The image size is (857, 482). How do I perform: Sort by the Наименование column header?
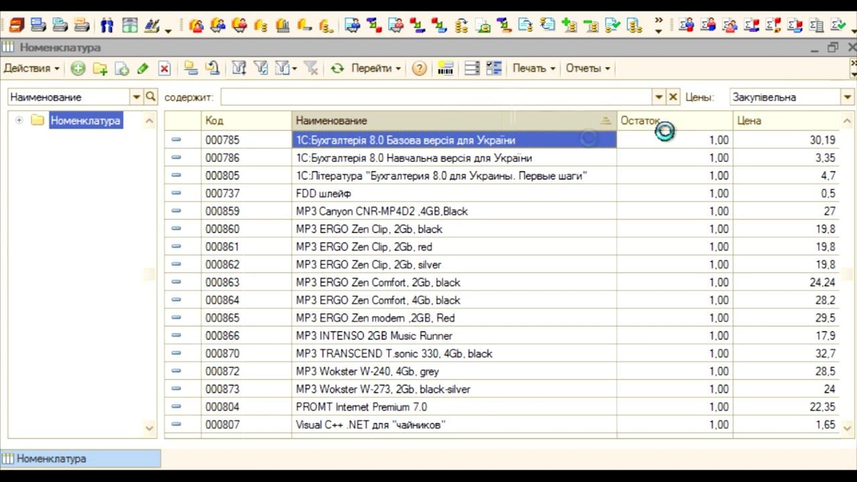click(x=454, y=120)
